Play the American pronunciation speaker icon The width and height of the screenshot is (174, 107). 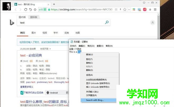31,61
